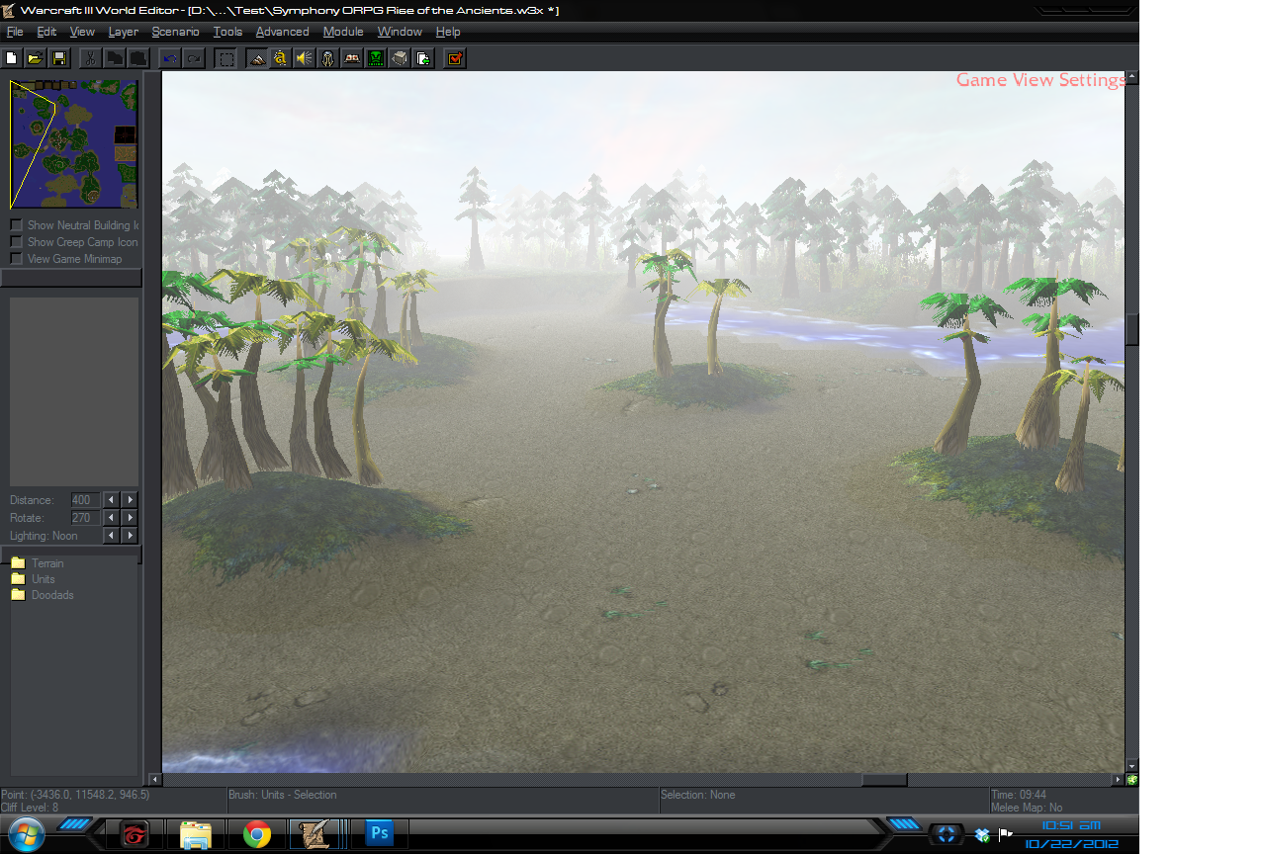Image resolution: width=1262 pixels, height=854 pixels.
Task: Undo the last action with the blue arrow
Action: pos(169,58)
